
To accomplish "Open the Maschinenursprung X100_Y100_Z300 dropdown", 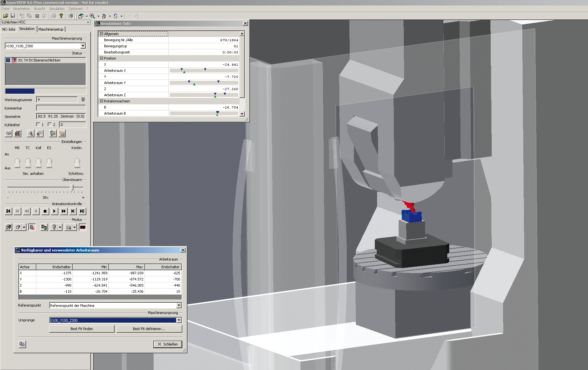I will (x=83, y=46).
